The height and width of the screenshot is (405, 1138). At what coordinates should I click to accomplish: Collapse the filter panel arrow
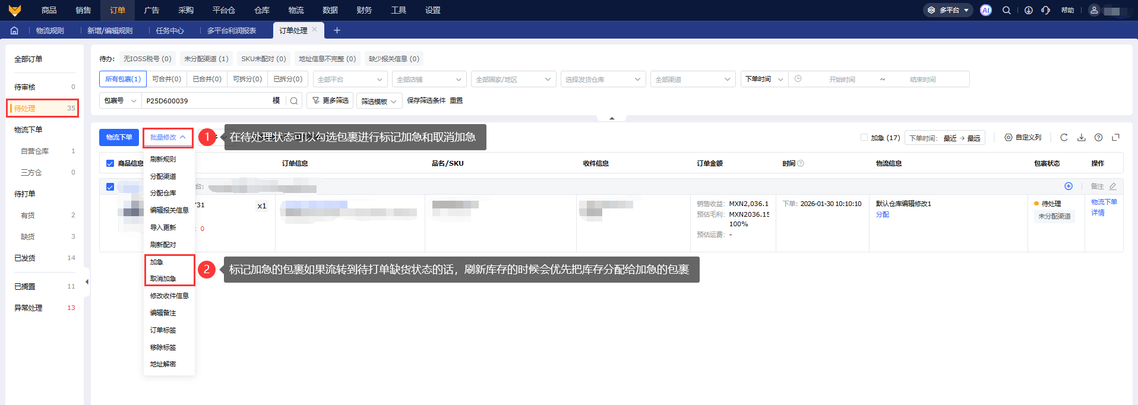pos(612,118)
